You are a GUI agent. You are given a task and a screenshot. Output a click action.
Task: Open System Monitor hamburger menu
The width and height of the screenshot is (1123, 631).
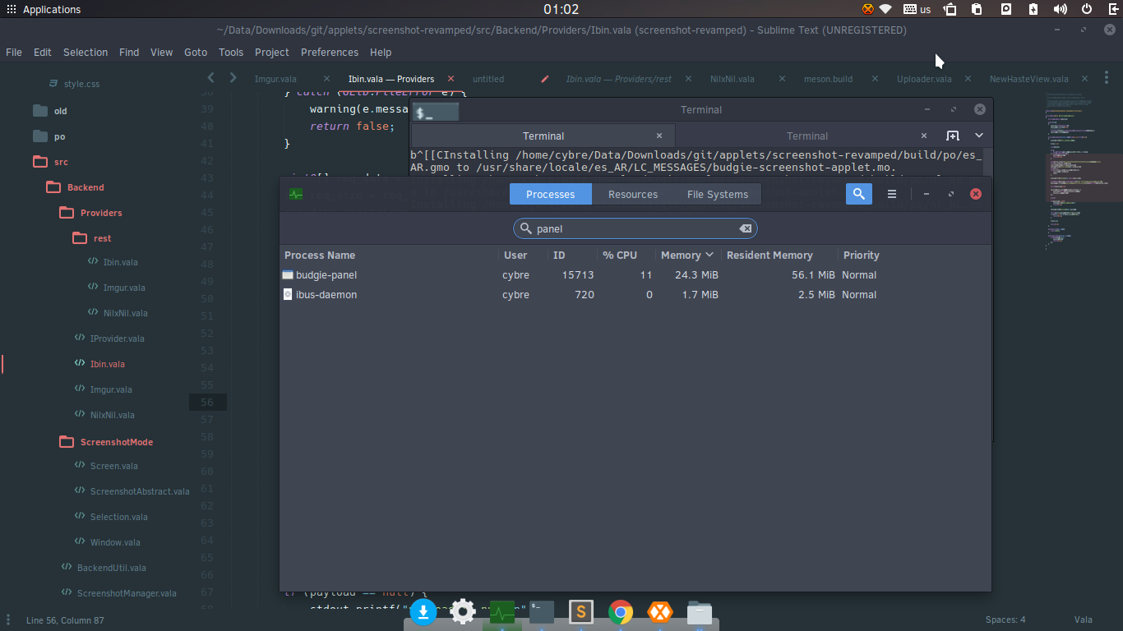click(892, 194)
